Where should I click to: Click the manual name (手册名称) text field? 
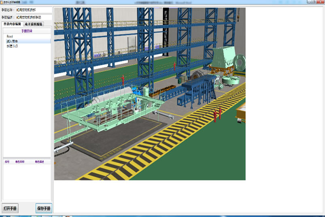(34, 10)
